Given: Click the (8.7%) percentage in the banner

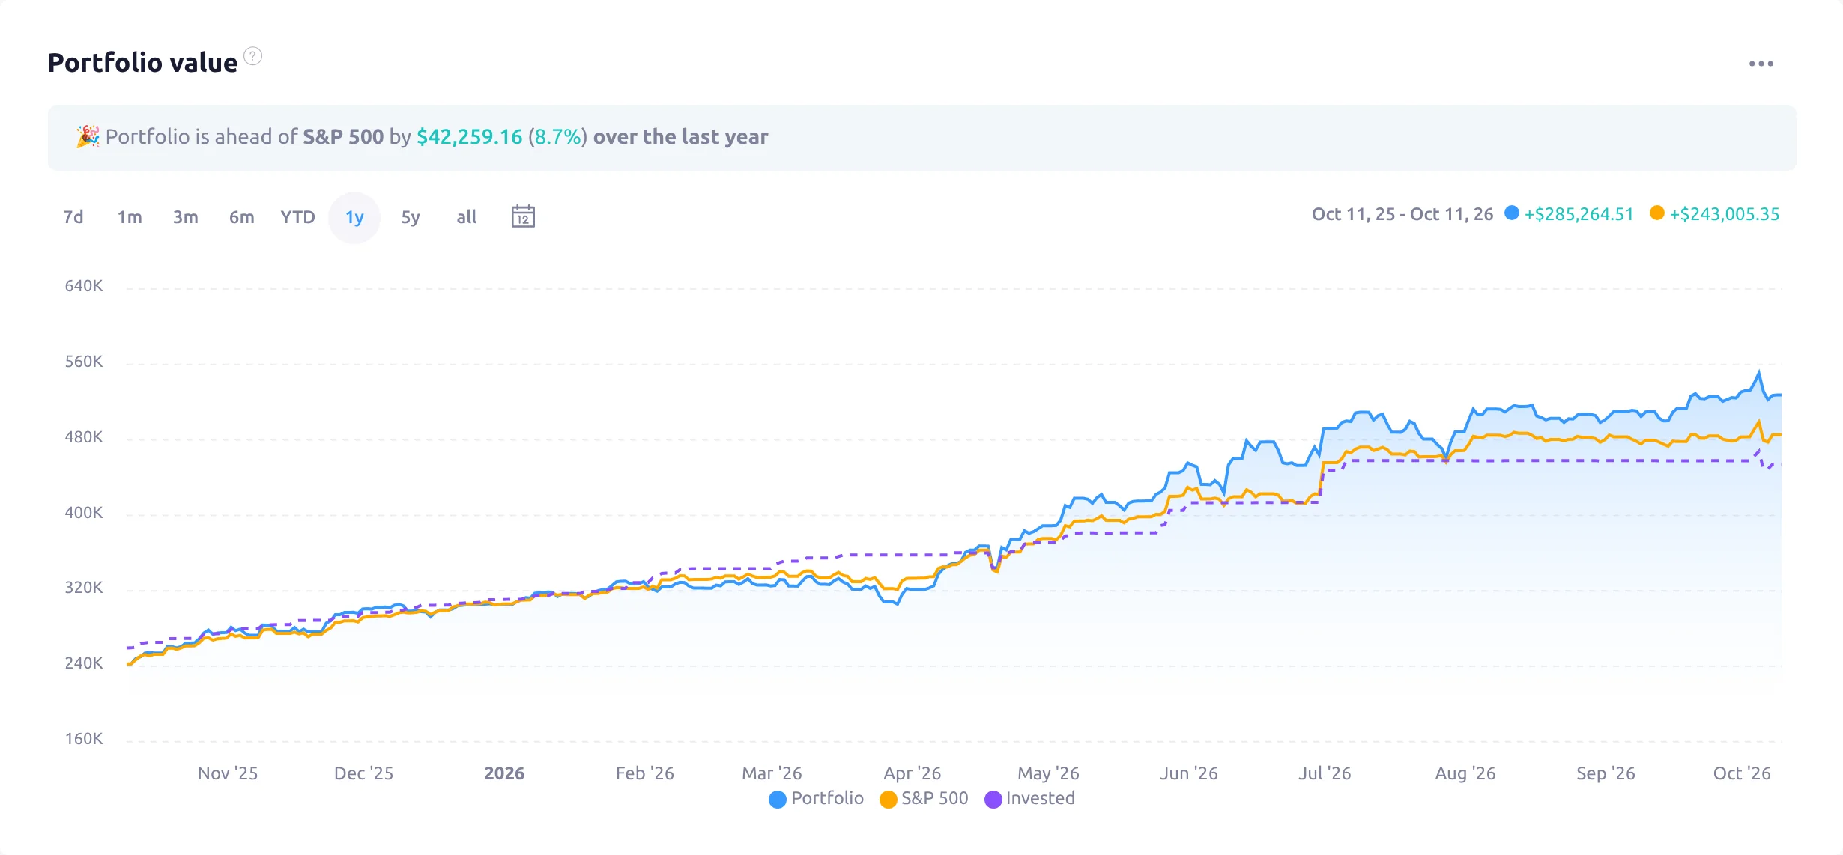Looking at the screenshot, I should tap(557, 137).
